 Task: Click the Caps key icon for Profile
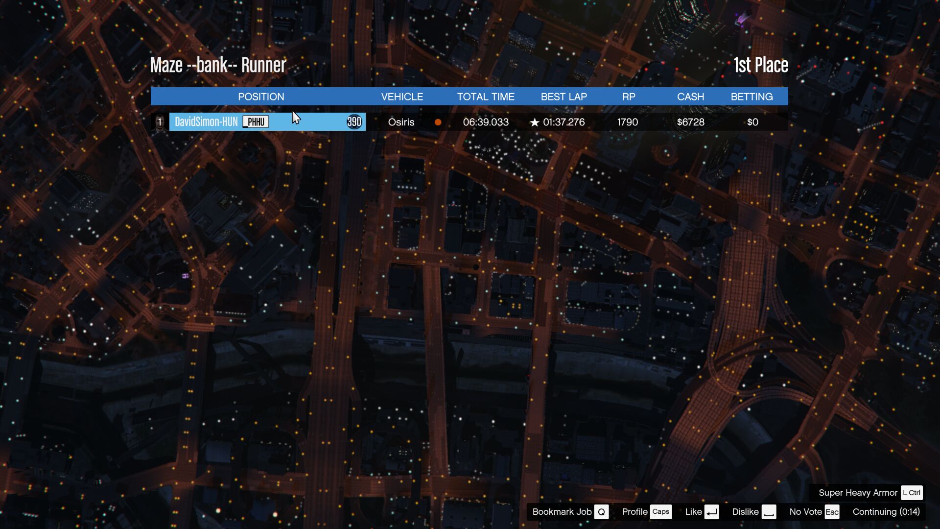[x=660, y=512]
